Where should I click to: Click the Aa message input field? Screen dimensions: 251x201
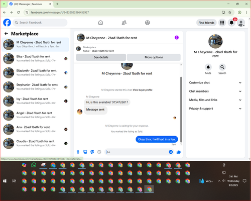pyautogui.click(x=137, y=152)
